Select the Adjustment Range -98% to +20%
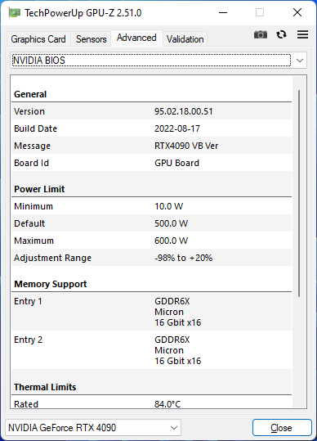Screen dimensions: 317x441 tap(183, 258)
